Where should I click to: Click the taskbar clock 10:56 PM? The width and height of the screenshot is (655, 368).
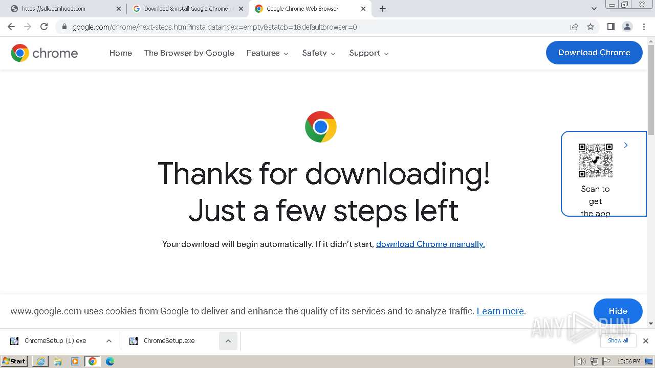[629, 361]
